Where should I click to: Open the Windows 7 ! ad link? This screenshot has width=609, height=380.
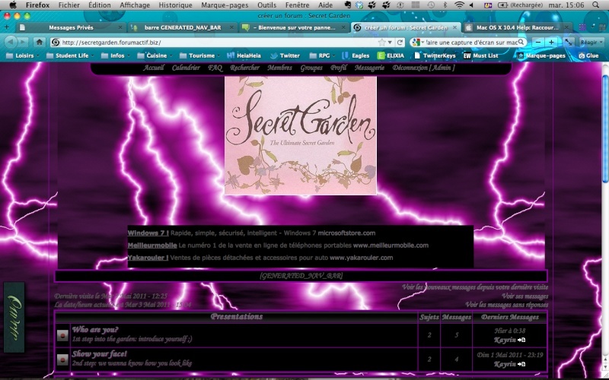coord(148,233)
